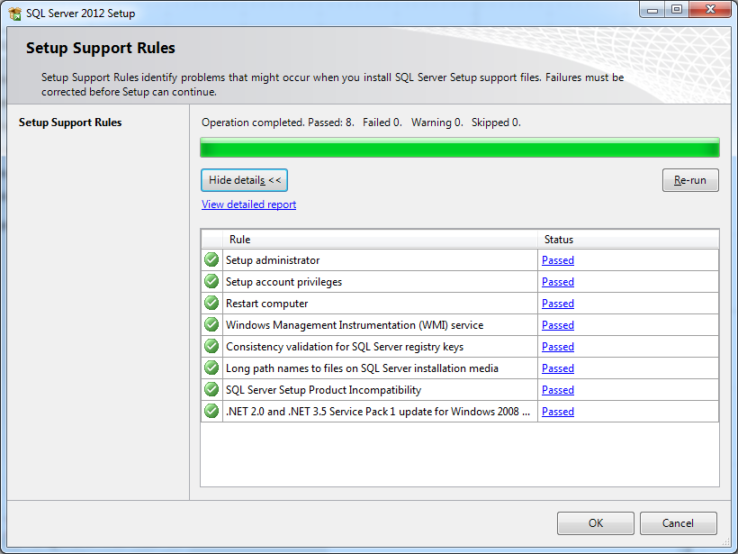This screenshot has height=554, width=738.
Task: Sort by the Rule column header
Action: 381,240
